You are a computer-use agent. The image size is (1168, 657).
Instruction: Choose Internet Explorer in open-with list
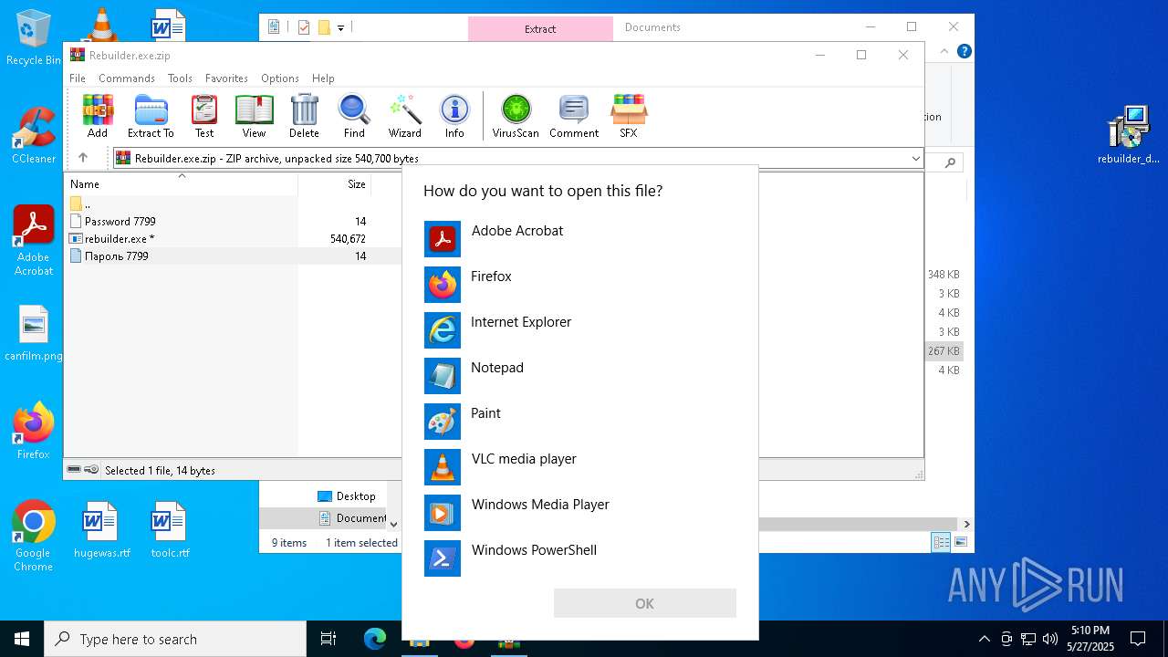tap(580, 330)
